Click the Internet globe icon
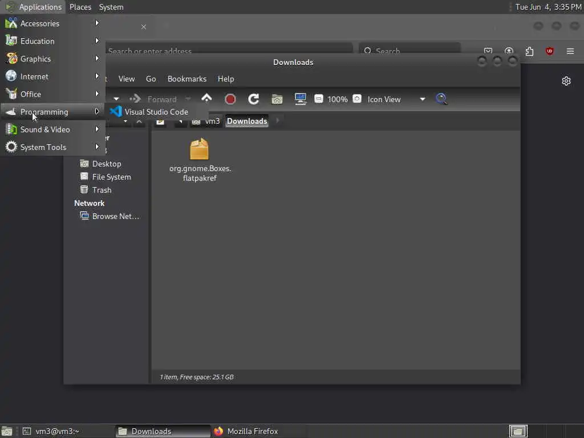 (x=11, y=76)
